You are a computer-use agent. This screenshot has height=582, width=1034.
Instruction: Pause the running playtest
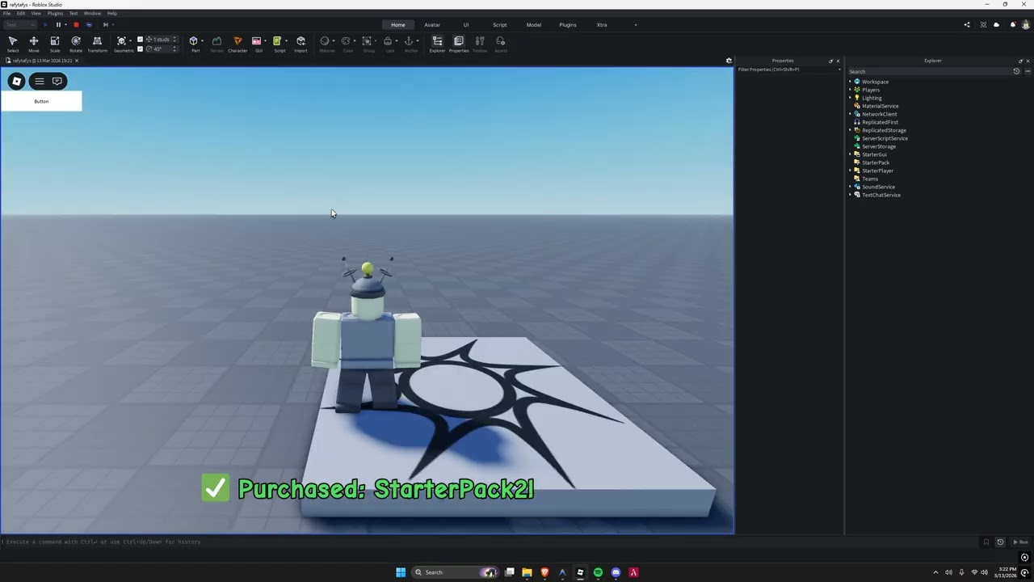58,25
